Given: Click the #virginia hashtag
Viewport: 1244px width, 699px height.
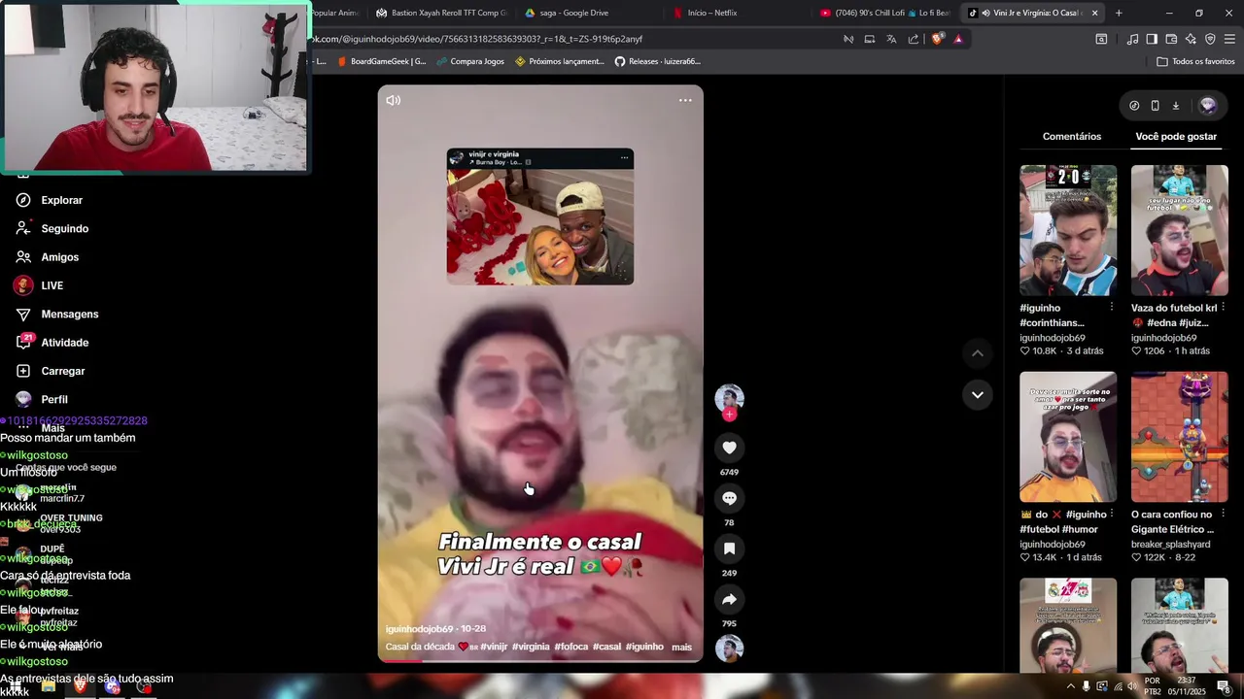Looking at the screenshot, I should 531,647.
